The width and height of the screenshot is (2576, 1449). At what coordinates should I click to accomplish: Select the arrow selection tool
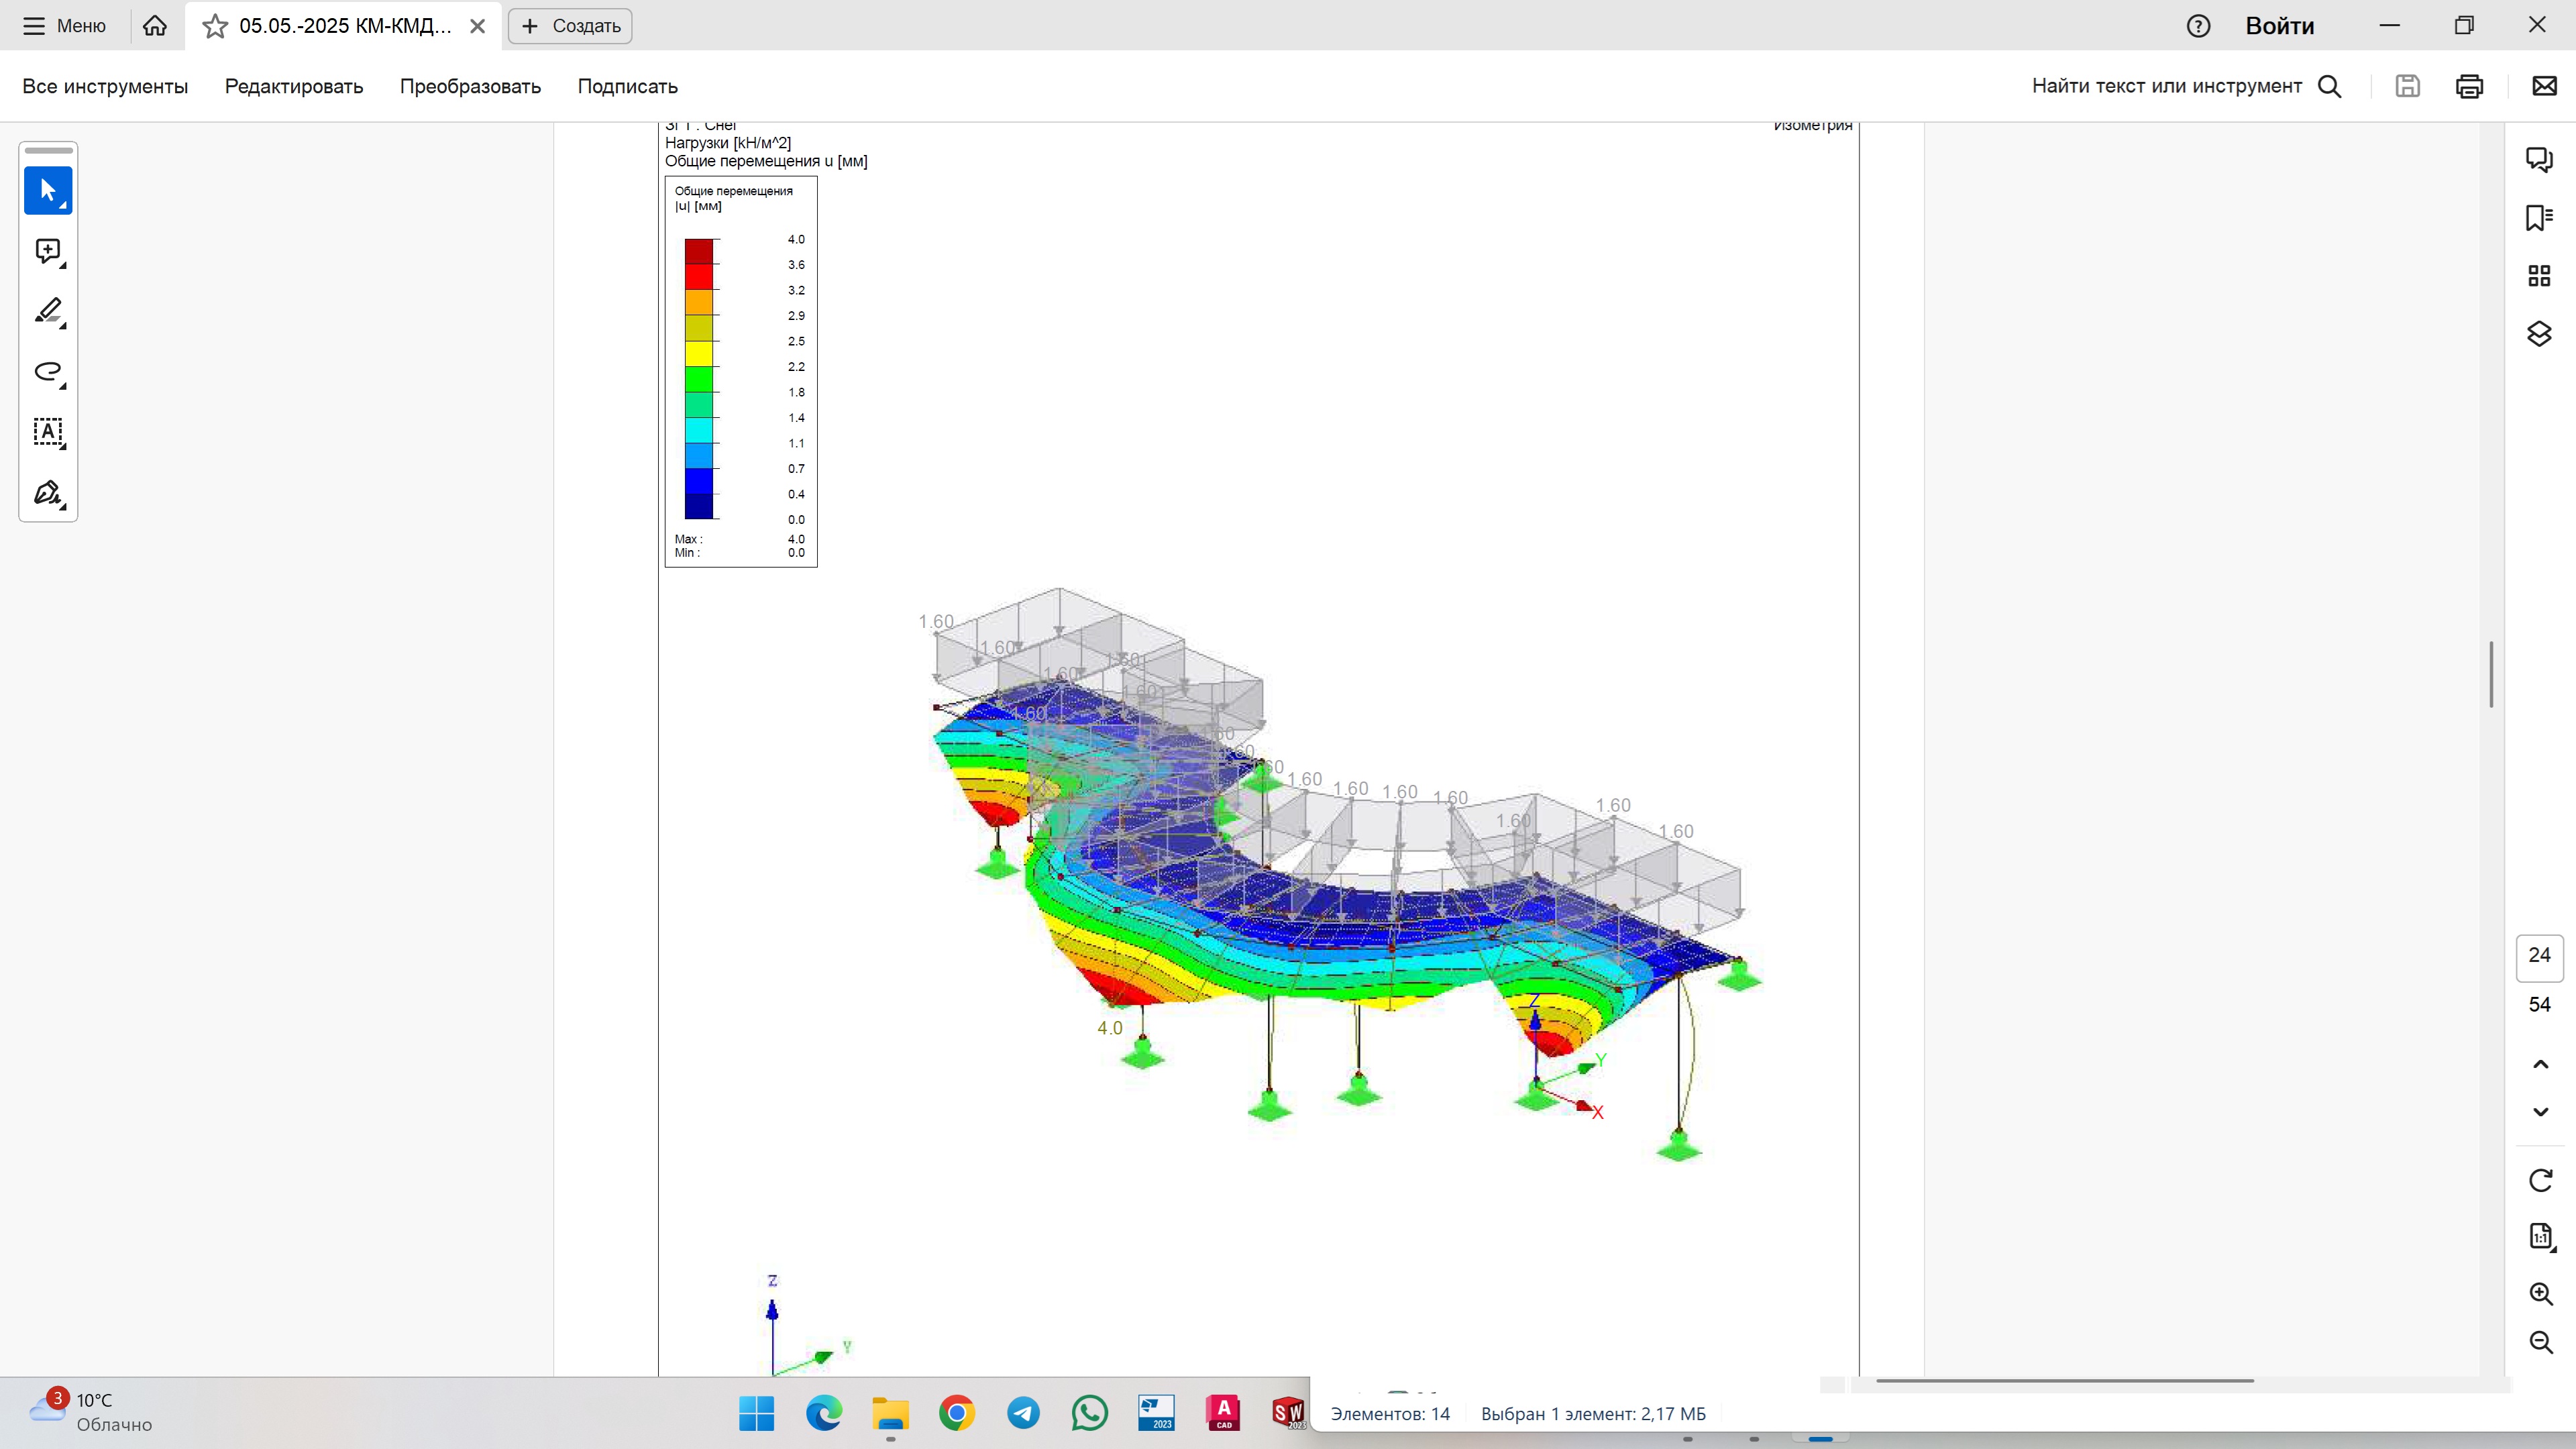tap(48, 190)
